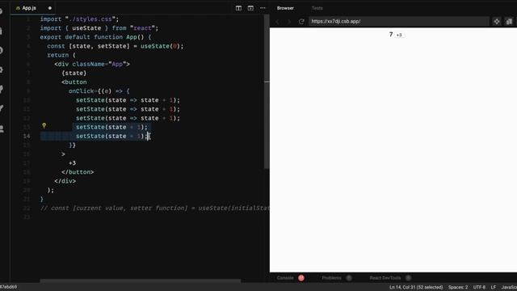The image size is (517, 291).
Task: Open the Console panel tab
Action: pos(285,278)
